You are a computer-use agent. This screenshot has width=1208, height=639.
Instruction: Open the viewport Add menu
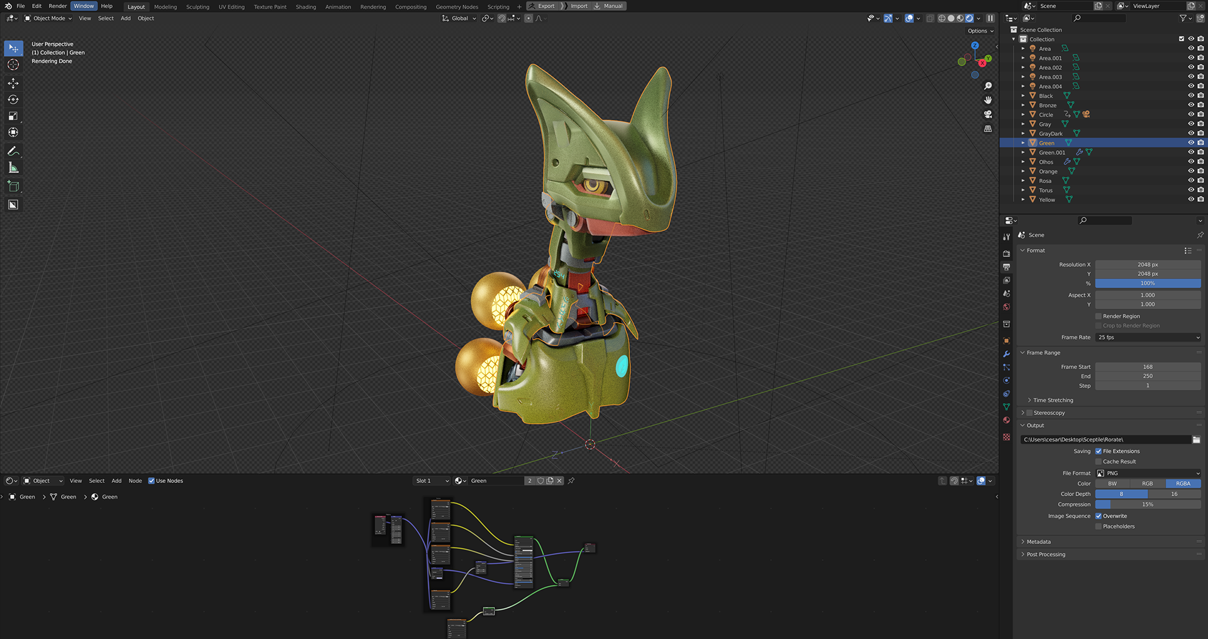coord(126,18)
